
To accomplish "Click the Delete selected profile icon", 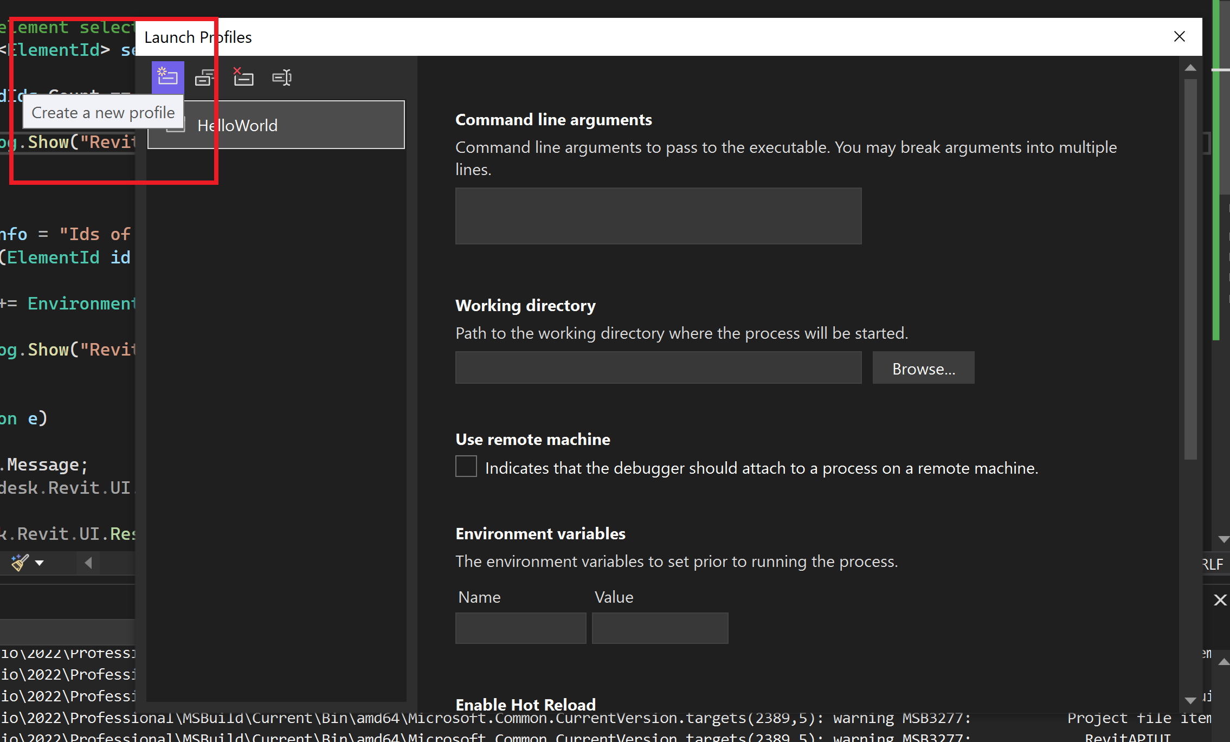I will tap(243, 78).
